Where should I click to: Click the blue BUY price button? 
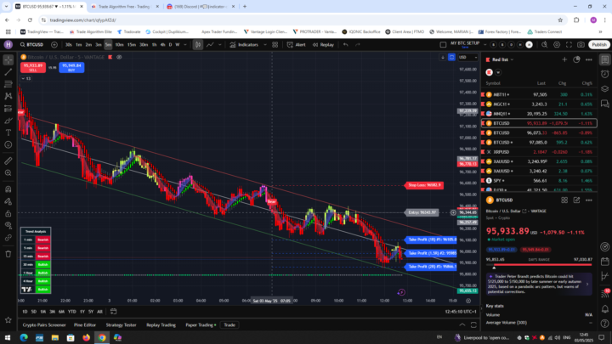tap(71, 67)
